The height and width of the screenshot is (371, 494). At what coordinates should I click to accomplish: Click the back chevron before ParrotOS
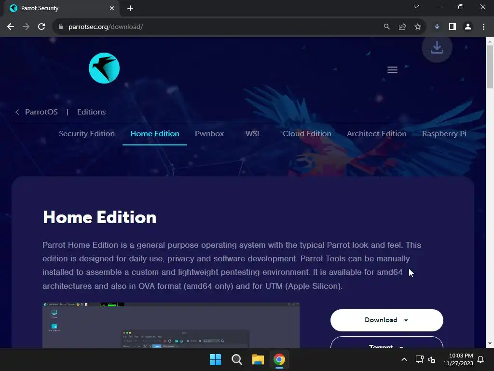pyautogui.click(x=17, y=112)
